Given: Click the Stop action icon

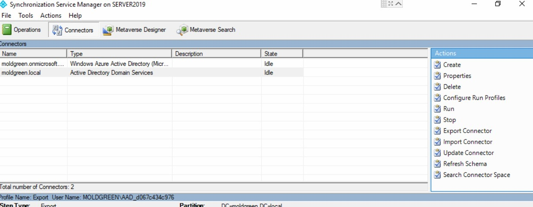Looking at the screenshot, I should tap(437, 120).
